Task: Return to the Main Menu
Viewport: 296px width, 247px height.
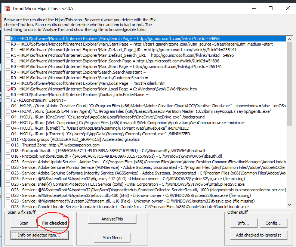Action: pos(112,238)
